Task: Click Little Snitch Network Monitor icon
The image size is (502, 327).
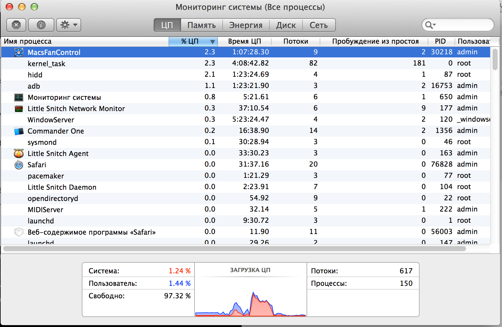Action: coord(19,109)
